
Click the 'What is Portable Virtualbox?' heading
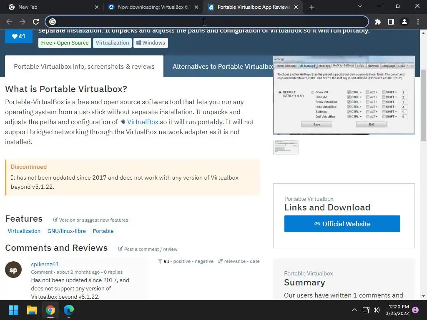pyautogui.click(x=66, y=89)
